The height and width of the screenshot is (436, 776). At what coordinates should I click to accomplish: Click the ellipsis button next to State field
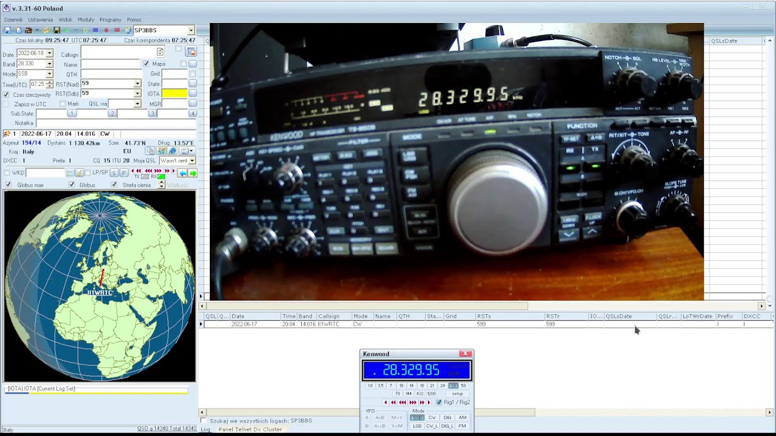[192, 84]
